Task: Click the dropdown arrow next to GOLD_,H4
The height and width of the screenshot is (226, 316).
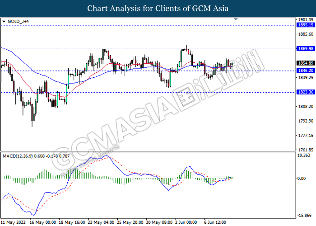Action: [x=4, y=21]
